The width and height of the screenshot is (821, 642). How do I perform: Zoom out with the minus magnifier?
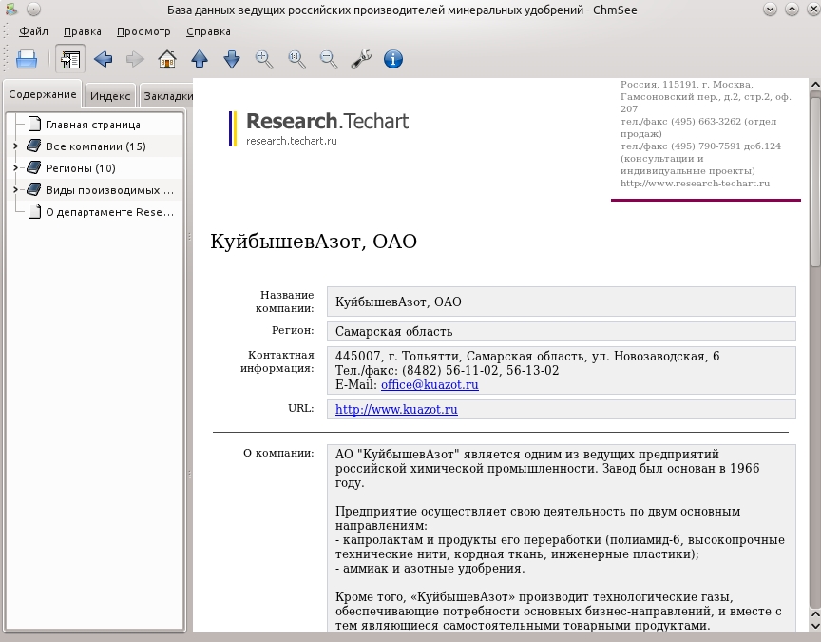click(x=329, y=59)
